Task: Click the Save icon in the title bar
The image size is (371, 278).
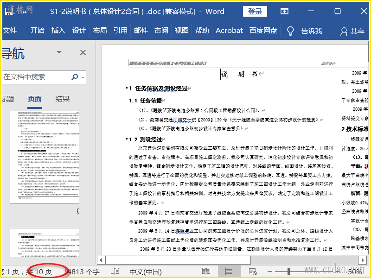Action: pos(9,11)
